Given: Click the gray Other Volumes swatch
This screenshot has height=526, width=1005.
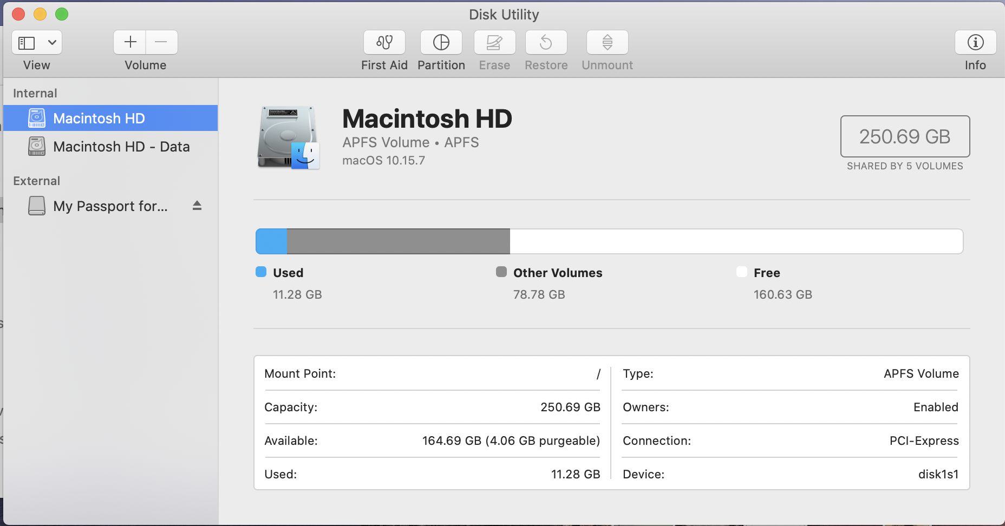Looking at the screenshot, I should [x=501, y=272].
